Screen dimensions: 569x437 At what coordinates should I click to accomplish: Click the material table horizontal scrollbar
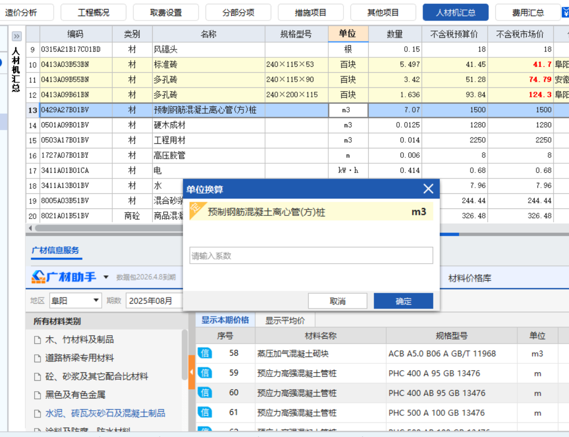109,228
